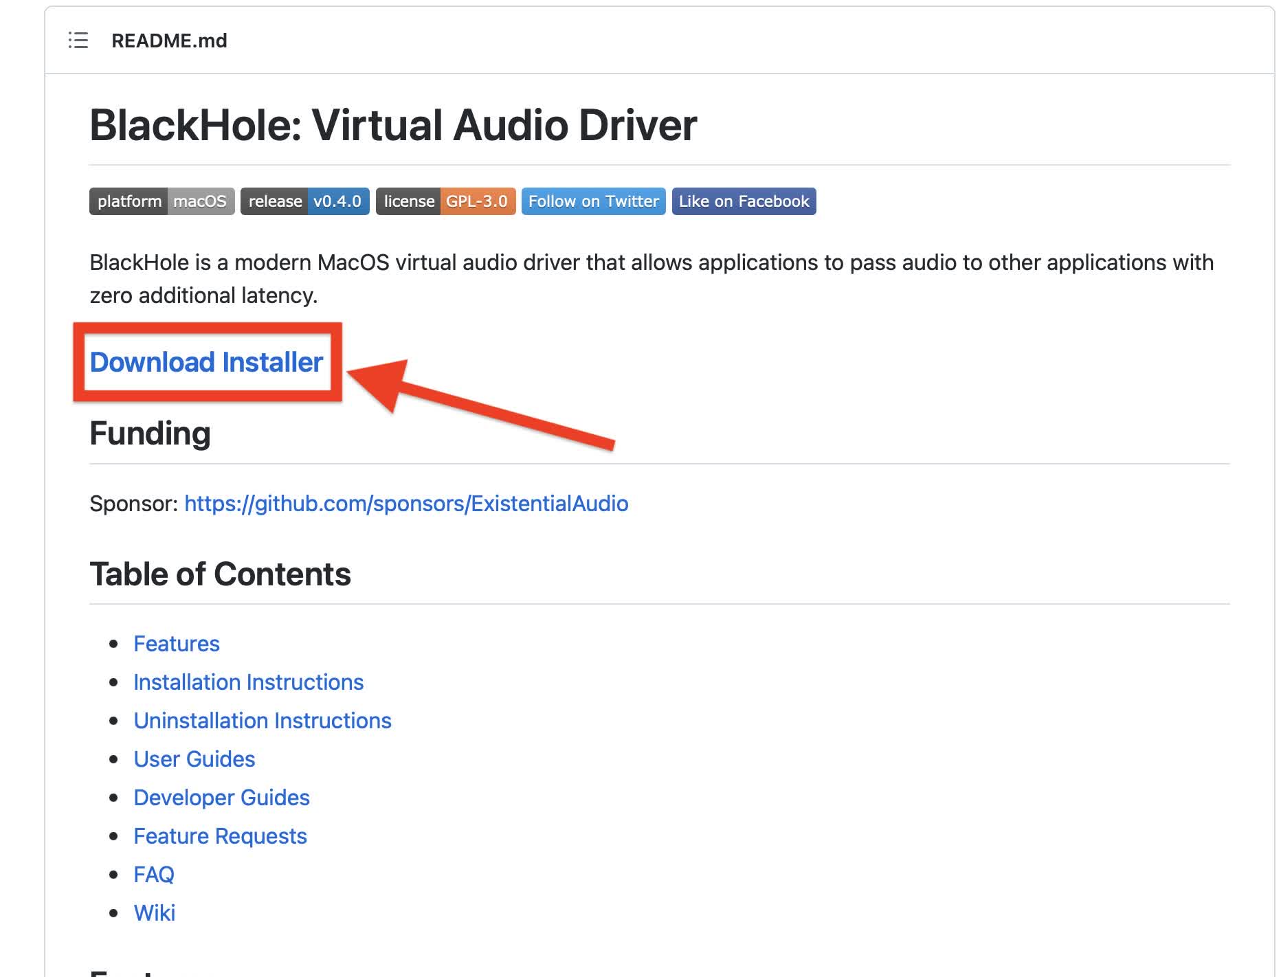Jump to Developer Guides section

(x=221, y=798)
